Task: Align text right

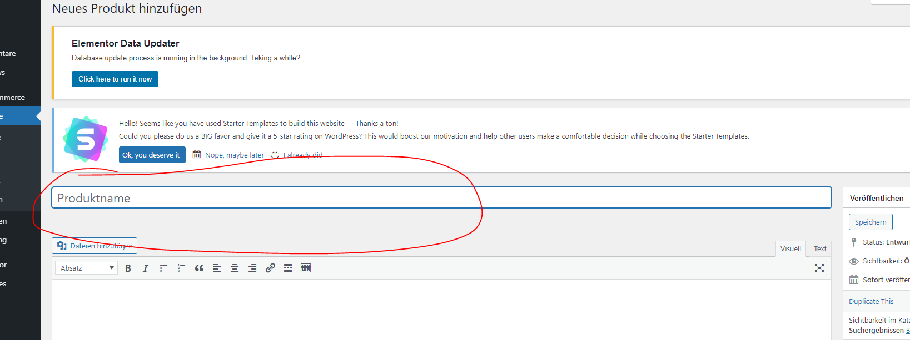Action: click(252, 268)
